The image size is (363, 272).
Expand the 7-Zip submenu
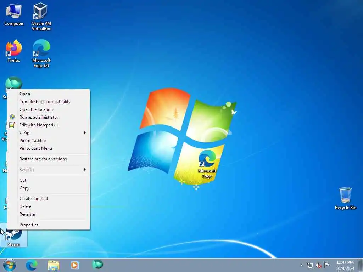point(49,133)
